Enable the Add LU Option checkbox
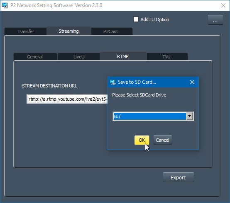 [x=136, y=19]
